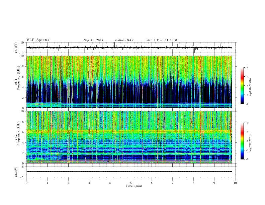This screenshot has height=205, width=265.
Task: Click the ch.3 flat black waveform trace
Action: click(x=129, y=172)
